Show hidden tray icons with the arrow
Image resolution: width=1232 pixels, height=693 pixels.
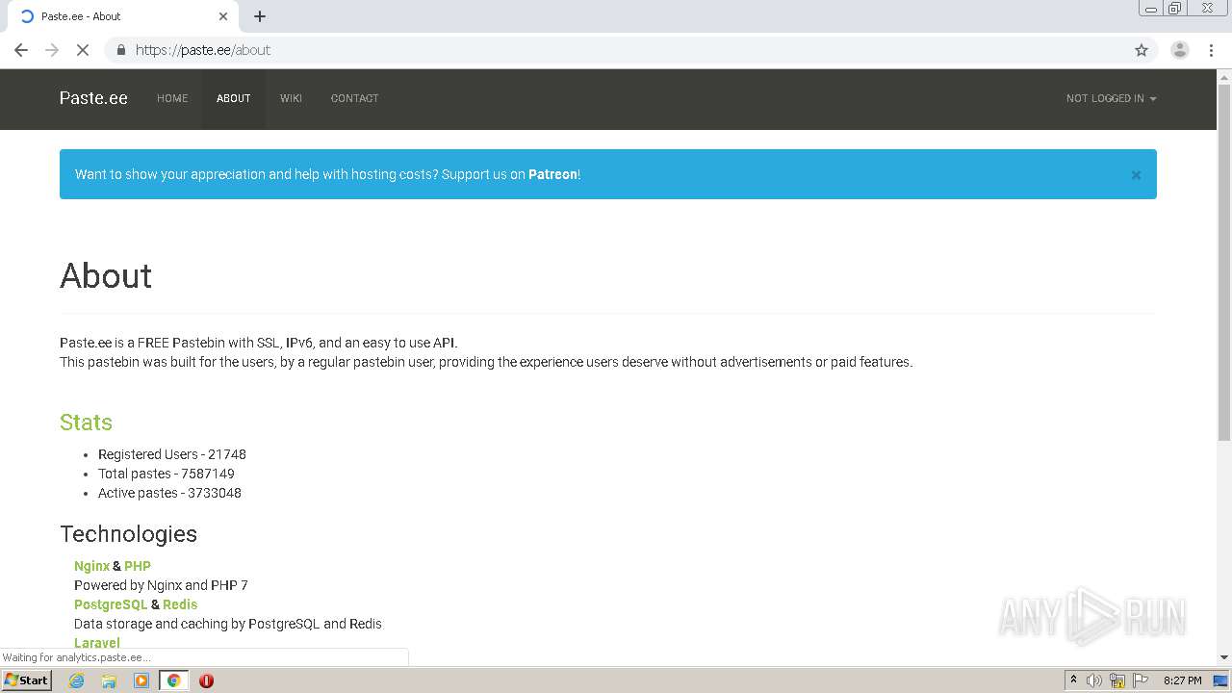(1073, 680)
